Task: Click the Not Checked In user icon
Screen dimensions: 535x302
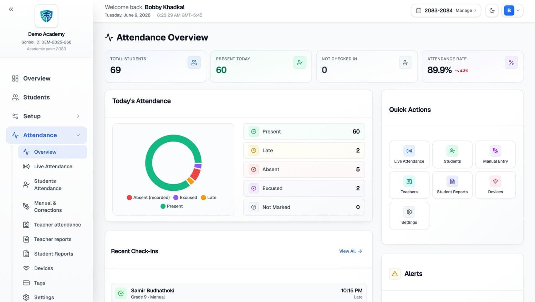Action: coord(406,62)
